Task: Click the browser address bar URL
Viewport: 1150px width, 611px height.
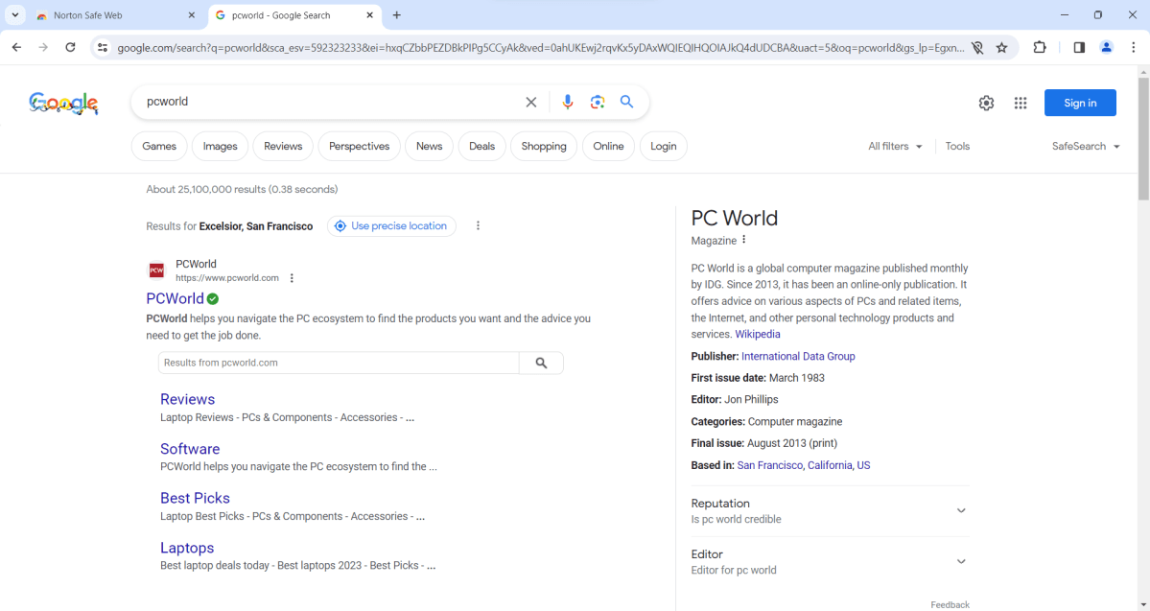Action: [x=541, y=48]
